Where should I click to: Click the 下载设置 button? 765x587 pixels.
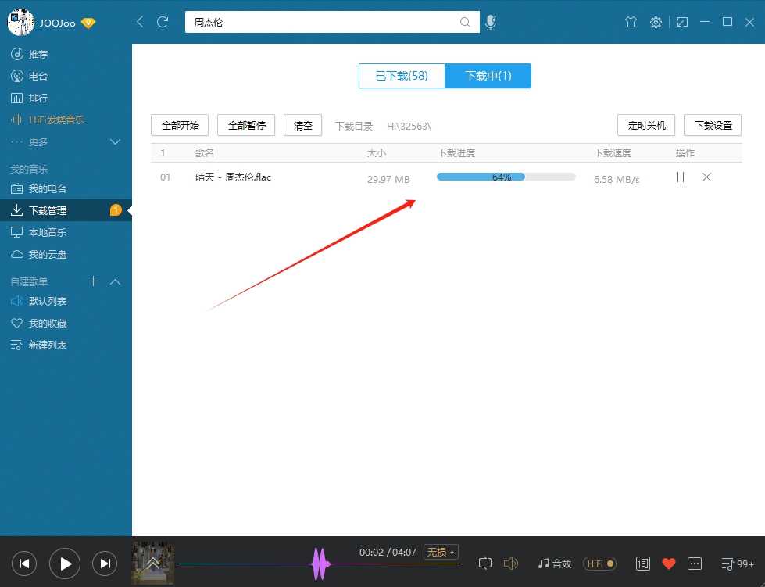(x=712, y=125)
